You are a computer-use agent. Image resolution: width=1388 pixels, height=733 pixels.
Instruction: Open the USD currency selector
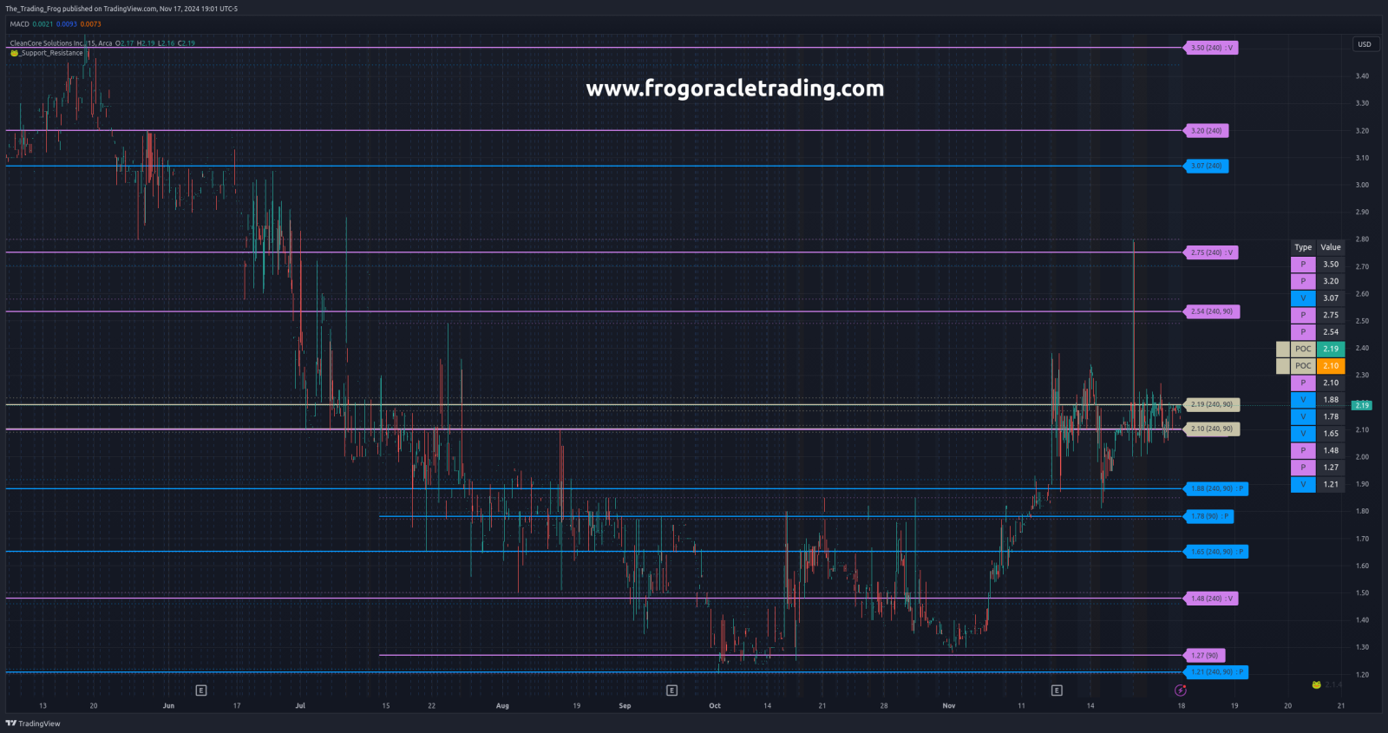tap(1365, 44)
